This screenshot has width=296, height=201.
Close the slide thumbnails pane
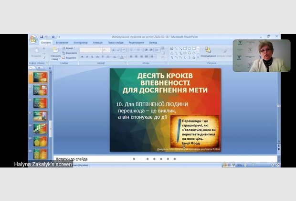coord(50,68)
